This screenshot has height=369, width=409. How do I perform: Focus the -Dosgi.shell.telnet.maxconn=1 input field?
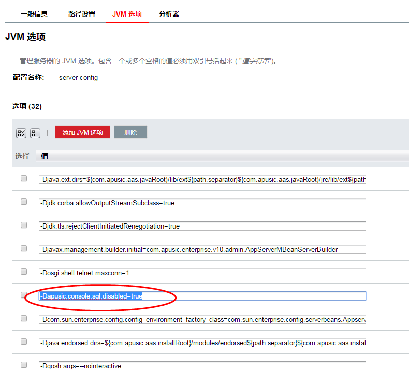tap(202, 273)
